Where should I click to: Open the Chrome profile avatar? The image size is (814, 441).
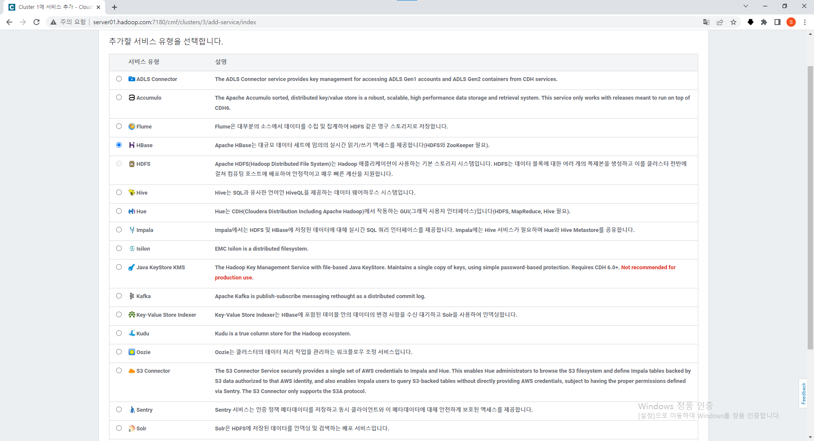[791, 22]
